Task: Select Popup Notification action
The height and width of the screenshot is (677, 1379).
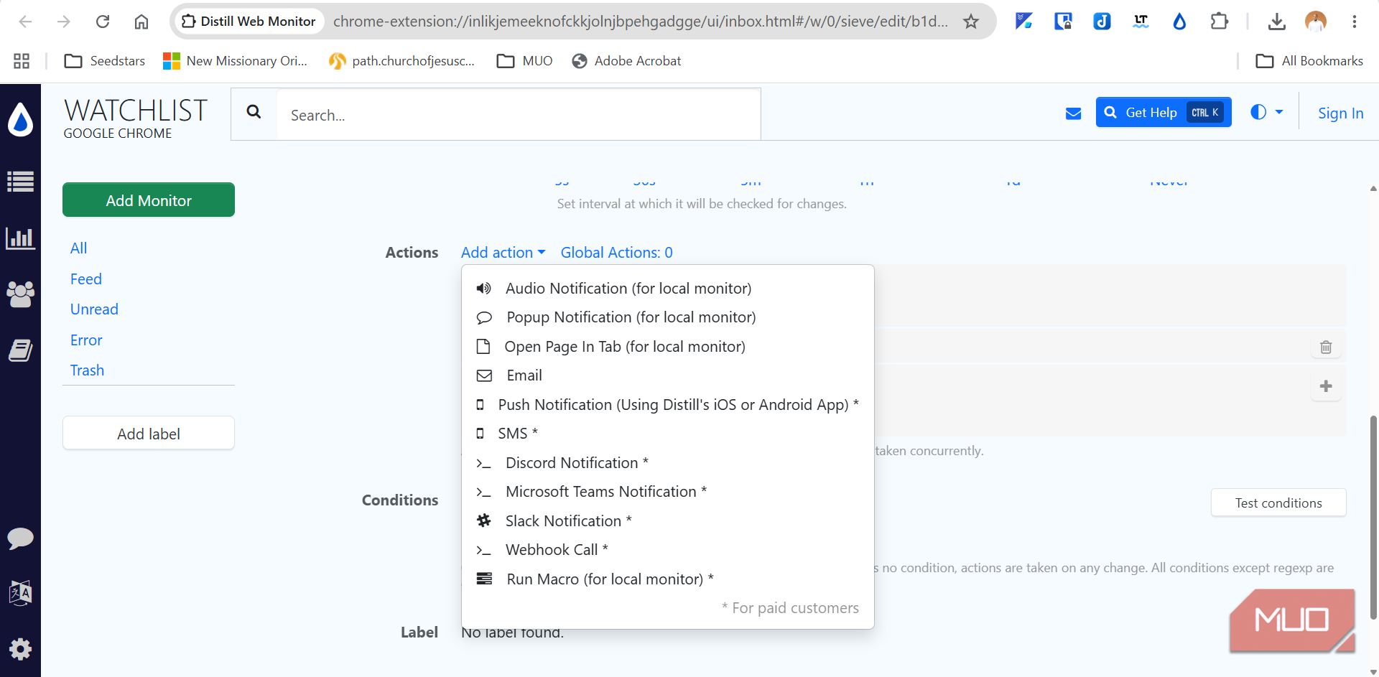Action: click(668, 317)
